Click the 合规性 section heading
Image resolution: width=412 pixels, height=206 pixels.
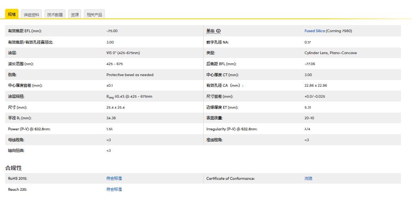click(13, 168)
